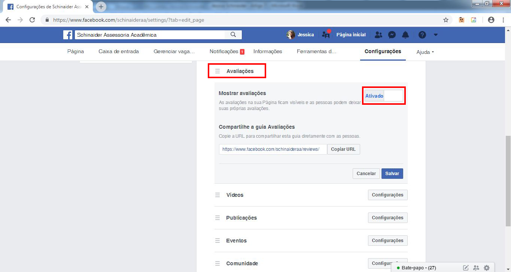
Task: Click the drag handle beside Publicações
Action: [218, 218]
